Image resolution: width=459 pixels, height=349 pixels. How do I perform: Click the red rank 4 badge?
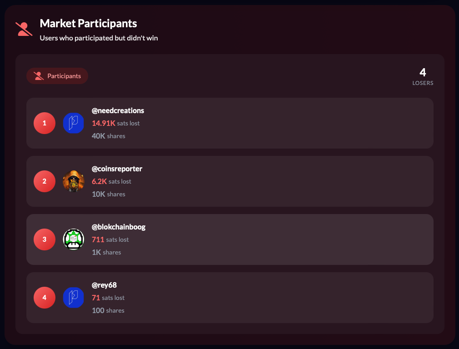click(x=45, y=298)
